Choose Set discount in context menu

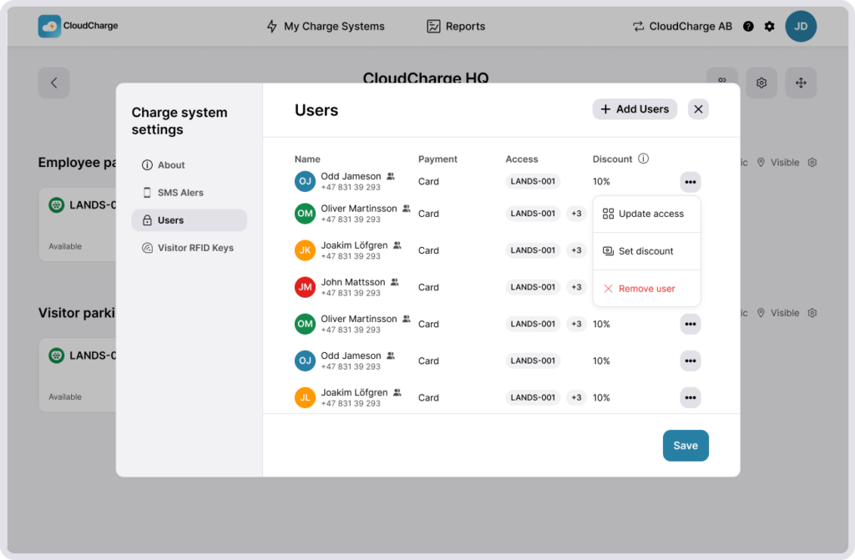pos(645,251)
